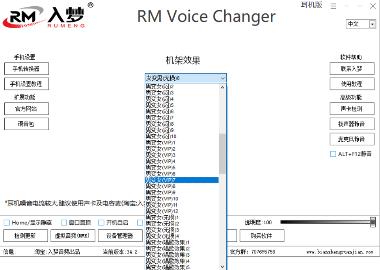Click 当前版本:34.2 status text

[120, 252]
